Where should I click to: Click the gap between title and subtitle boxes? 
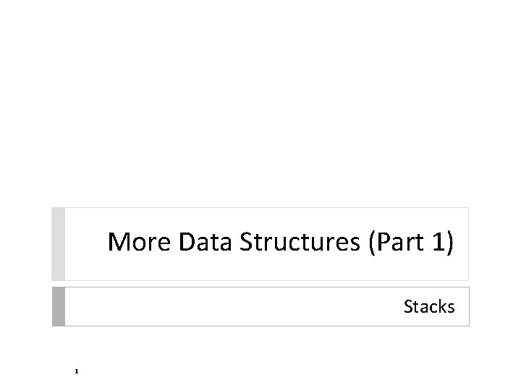click(260, 284)
